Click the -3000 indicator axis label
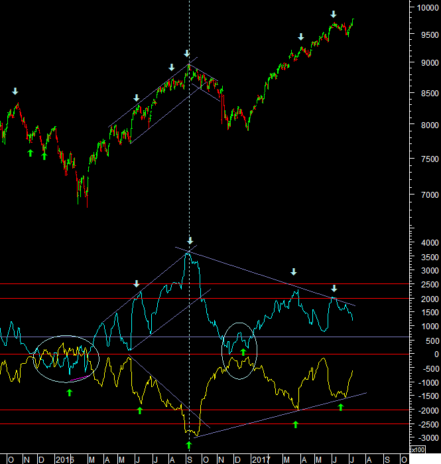441x464 pixels. [428, 438]
